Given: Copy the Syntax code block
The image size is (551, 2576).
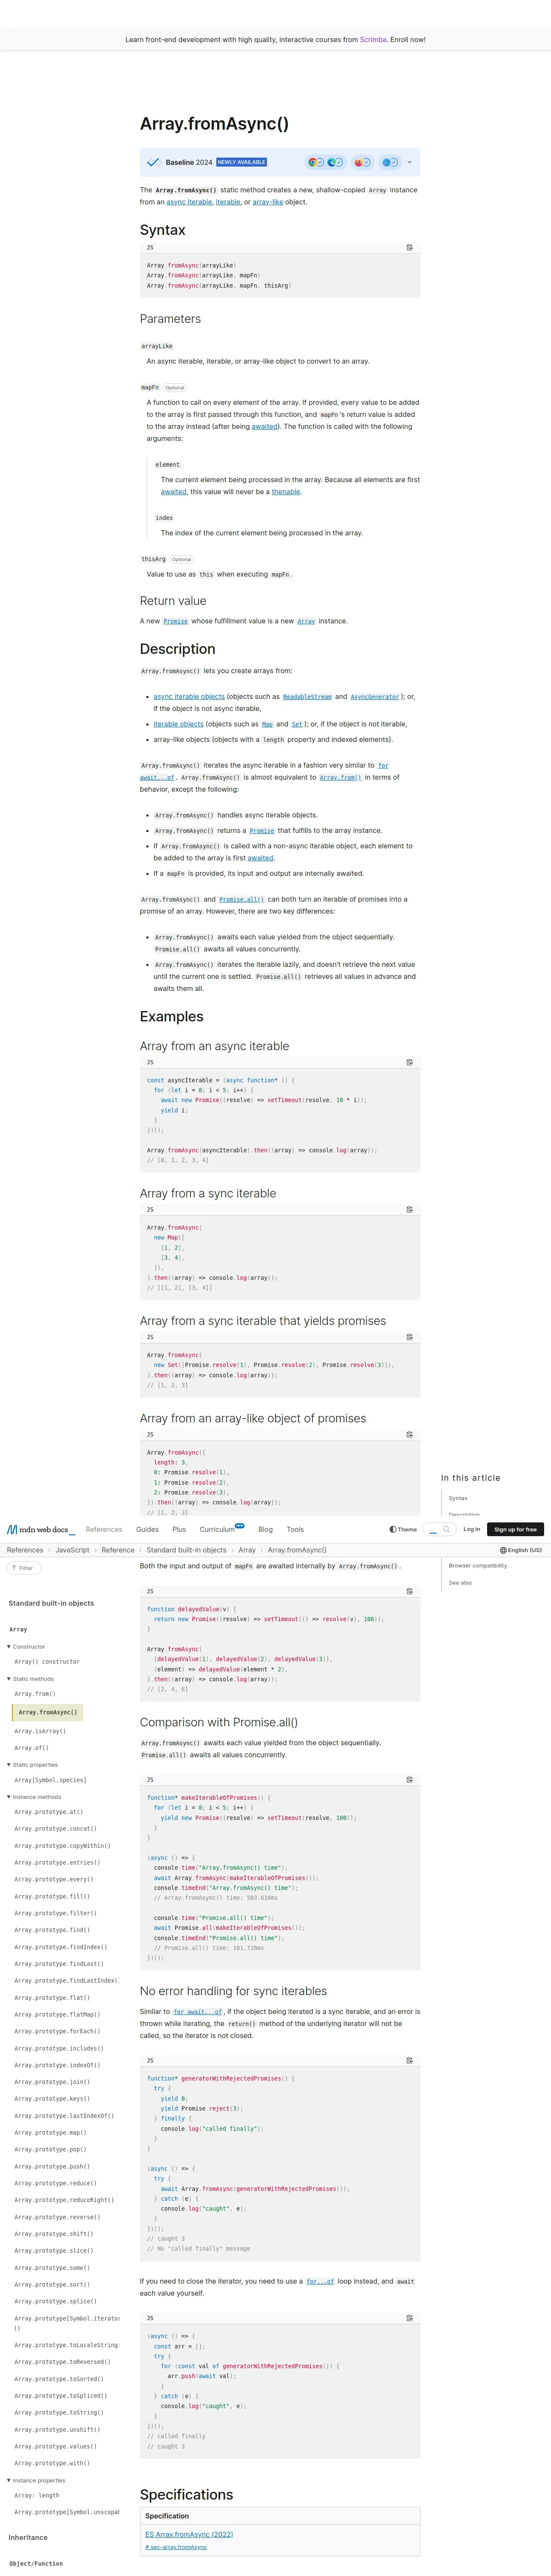Looking at the screenshot, I should [x=409, y=247].
